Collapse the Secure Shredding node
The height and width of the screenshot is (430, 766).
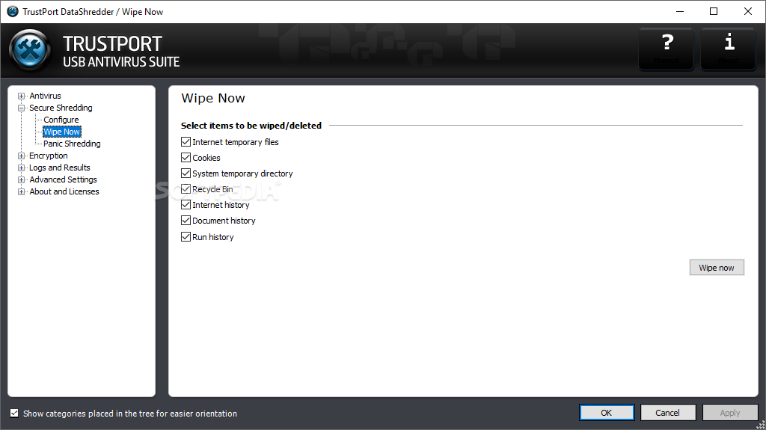click(x=21, y=108)
